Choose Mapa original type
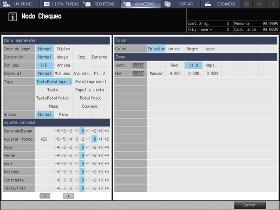 point(54,106)
